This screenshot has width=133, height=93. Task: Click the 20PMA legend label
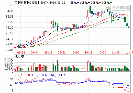coord(95,3)
